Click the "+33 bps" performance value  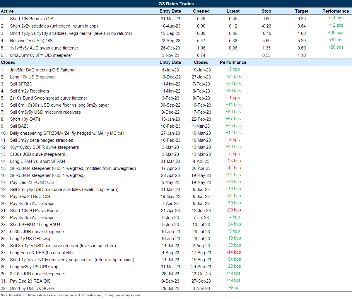pyautogui.click(x=233, y=83)
